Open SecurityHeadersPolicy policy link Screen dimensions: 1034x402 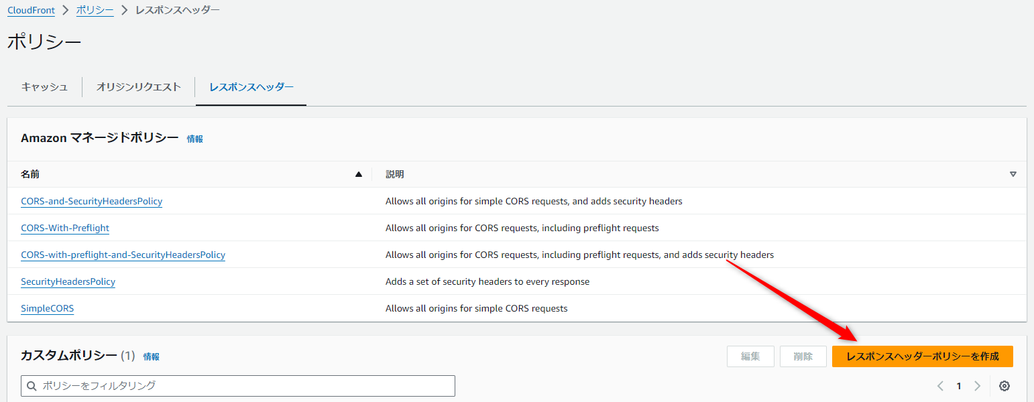click(x=68, y=281)
